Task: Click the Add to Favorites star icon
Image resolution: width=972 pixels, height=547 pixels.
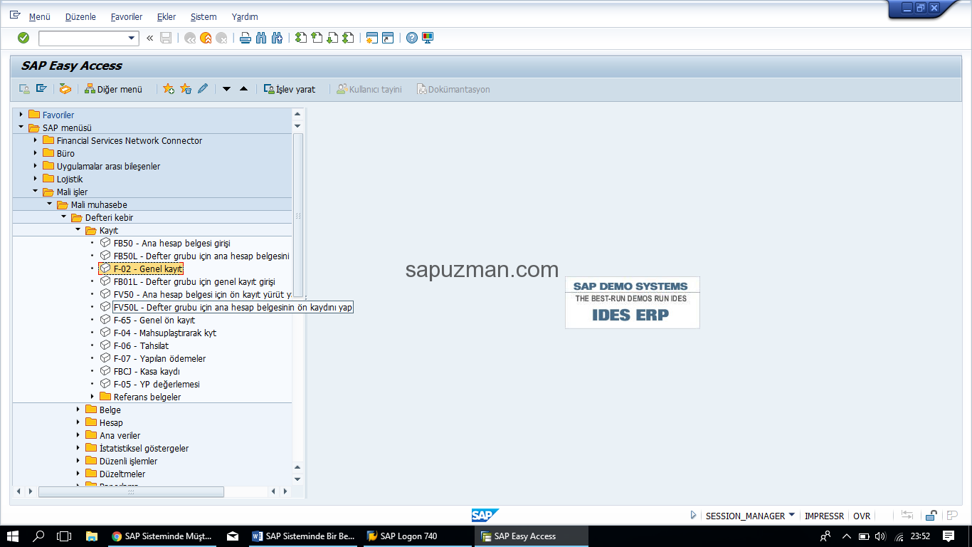Action: click(168, 88)
